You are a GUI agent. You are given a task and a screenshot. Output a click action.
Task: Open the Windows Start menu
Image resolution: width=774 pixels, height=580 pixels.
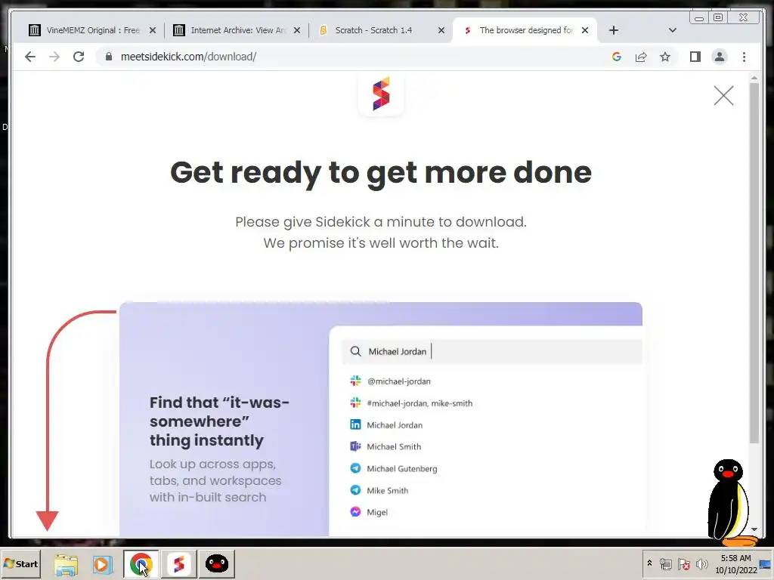20,563
